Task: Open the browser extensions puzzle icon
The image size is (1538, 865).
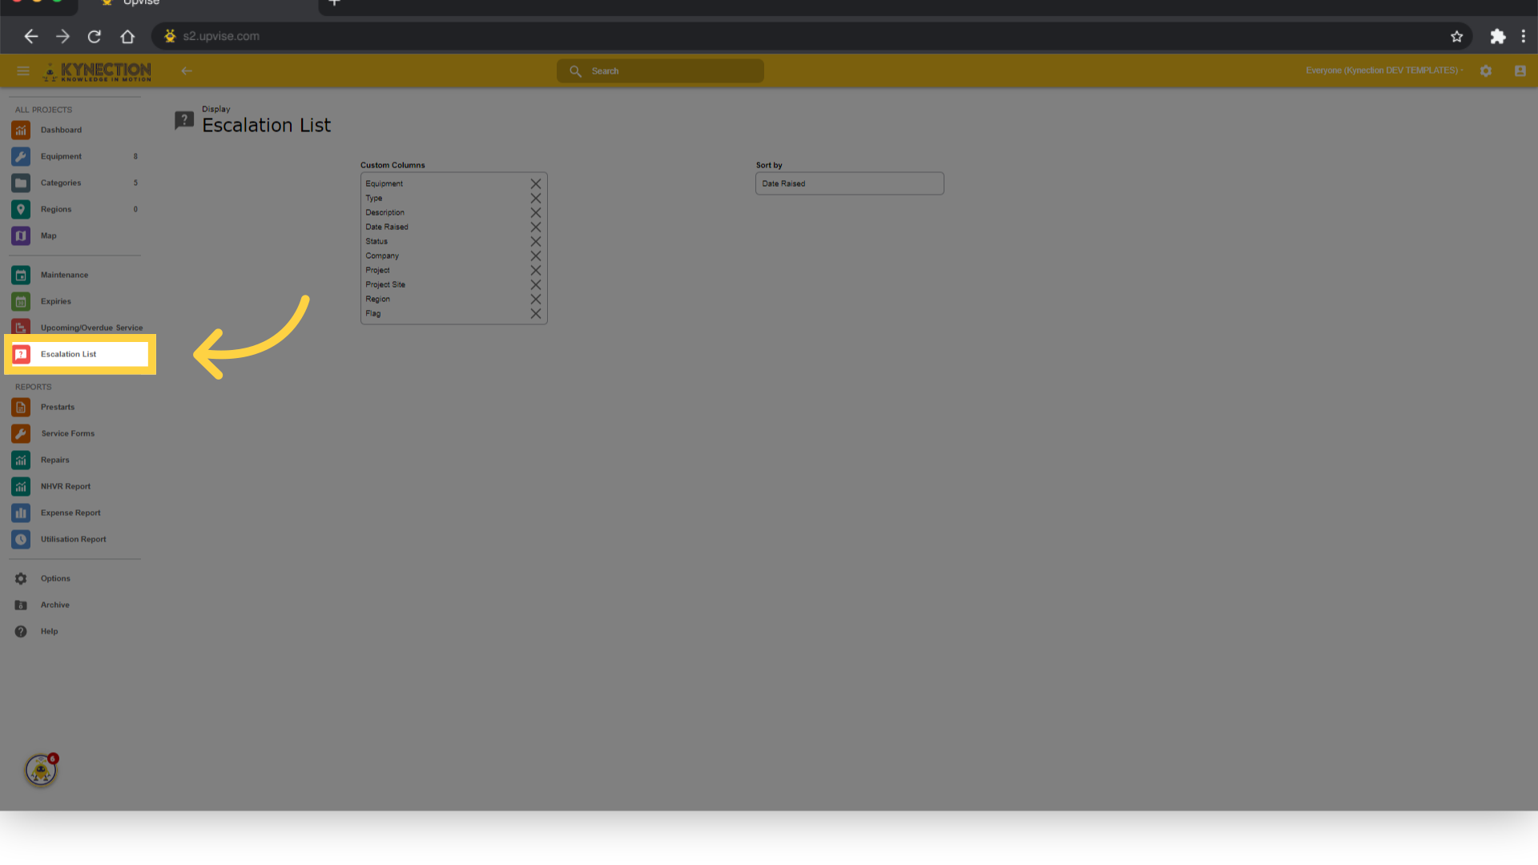Action: pos(1498,36)
